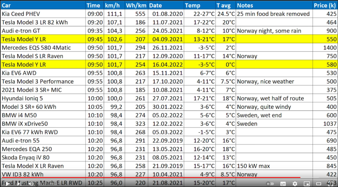Open the player settings gear
338x187 pixels.
click(x=295, y=184)
